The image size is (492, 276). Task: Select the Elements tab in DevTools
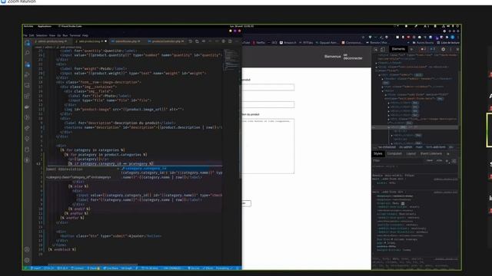tap(398, 49)
